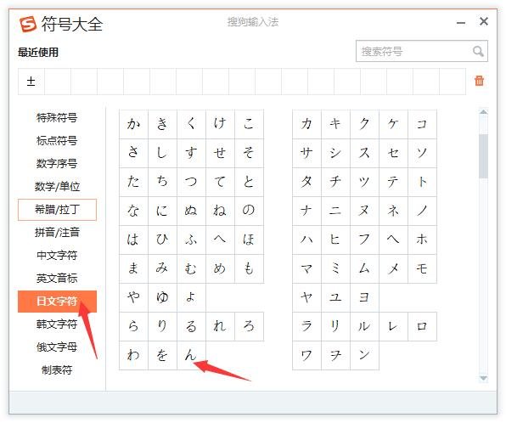Click the vertical scrollbar thumb
This screenshot has height=423, width=506.
(483, 156)
